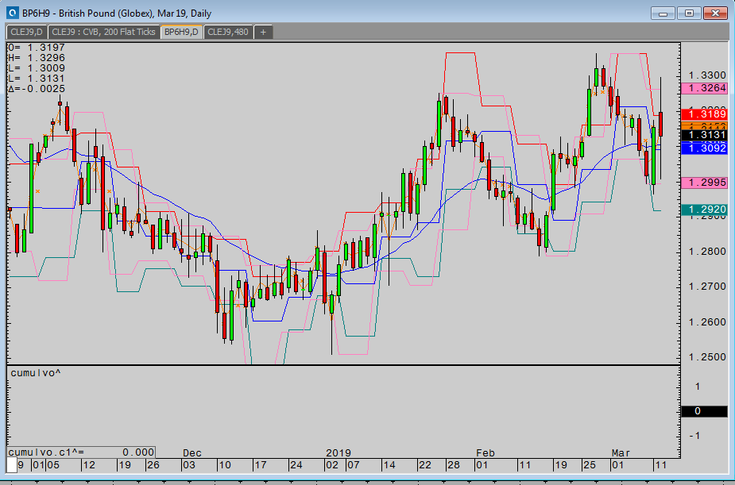This screenshot has width=735, height=485.
Task: Click the black 0 value label in cumulvo pane
Action: [704, 411]
